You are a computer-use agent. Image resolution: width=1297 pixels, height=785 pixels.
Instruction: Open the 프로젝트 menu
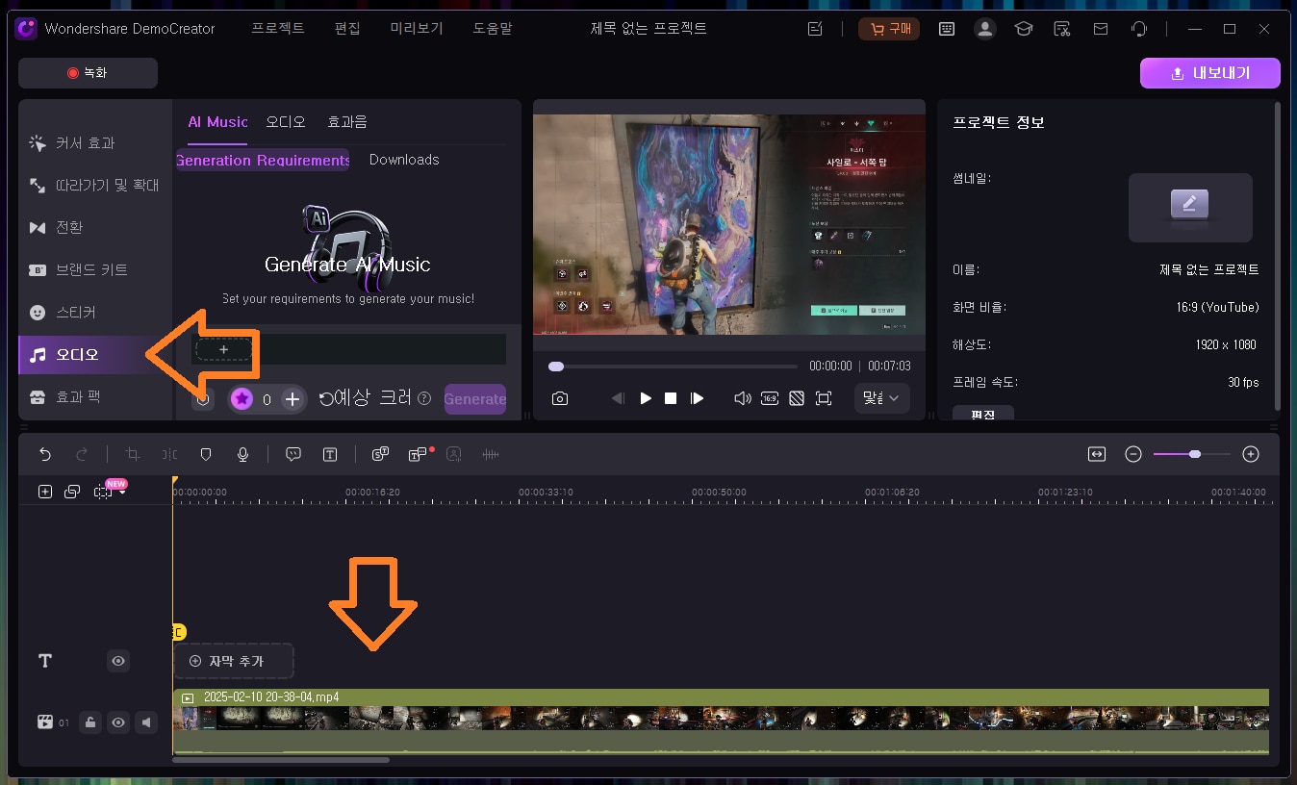click(278, 29)
